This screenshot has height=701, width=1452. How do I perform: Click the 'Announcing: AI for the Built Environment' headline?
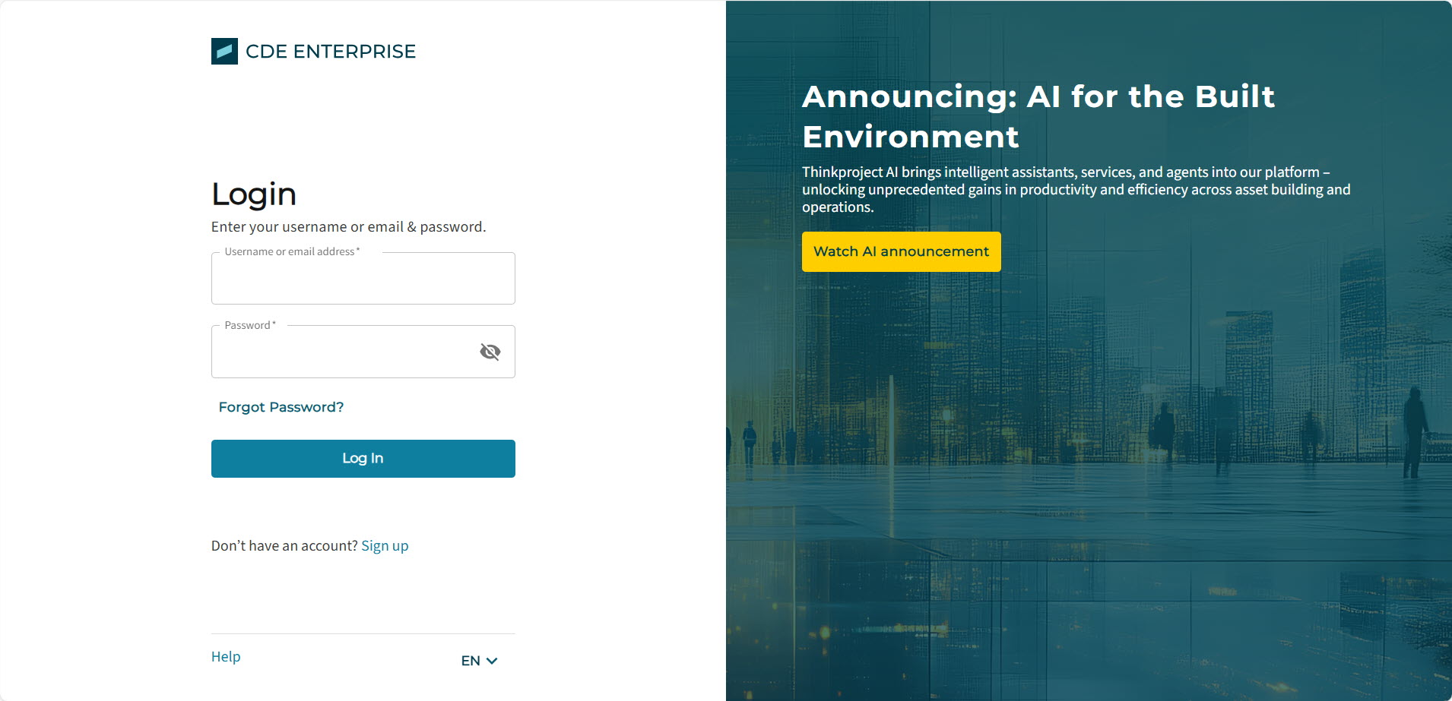pos(1038,116)
